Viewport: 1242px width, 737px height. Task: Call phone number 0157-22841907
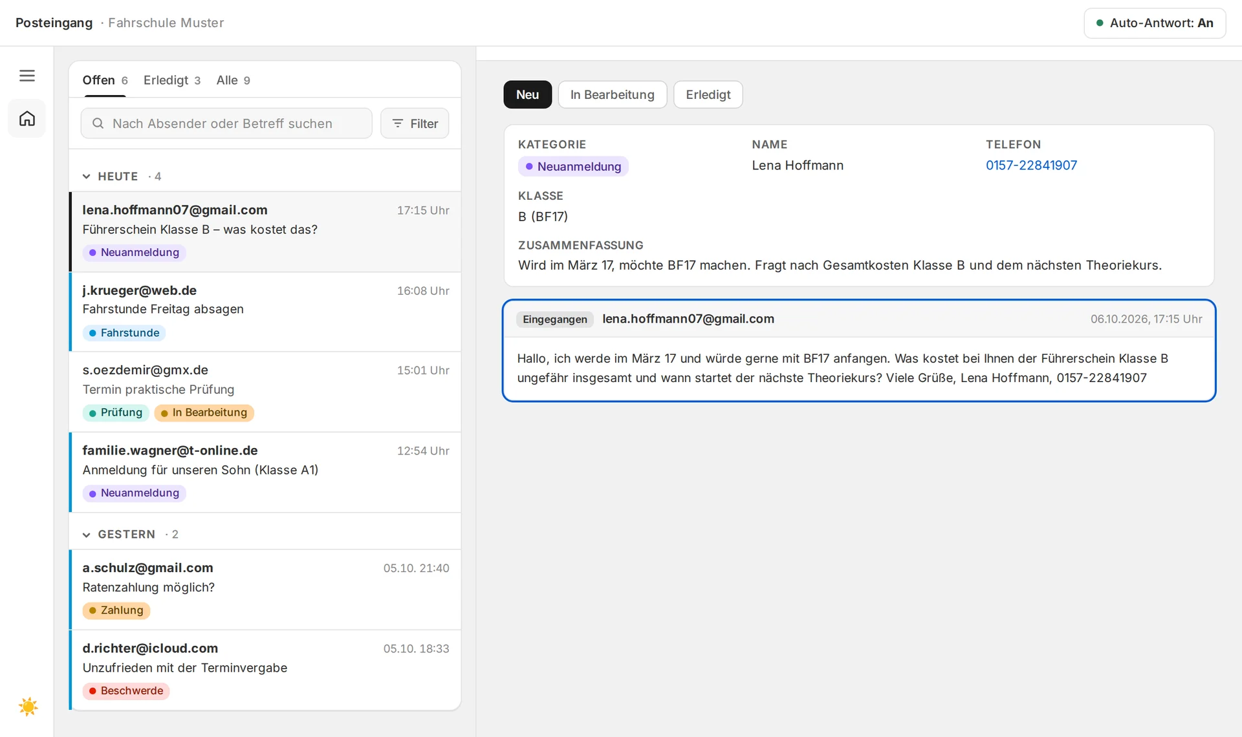click(1031, 166)
